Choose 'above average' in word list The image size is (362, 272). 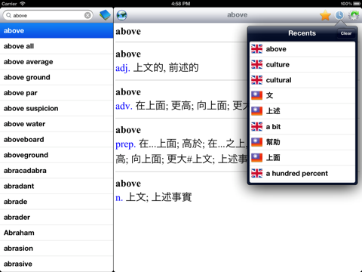pyautogui.click(x=57, y=62)
